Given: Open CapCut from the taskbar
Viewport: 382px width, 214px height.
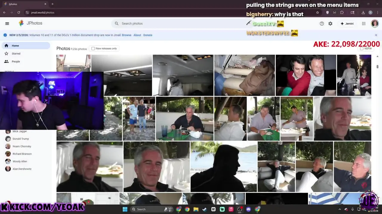Looking at the screenshot, I should click(x=213, y=209).
